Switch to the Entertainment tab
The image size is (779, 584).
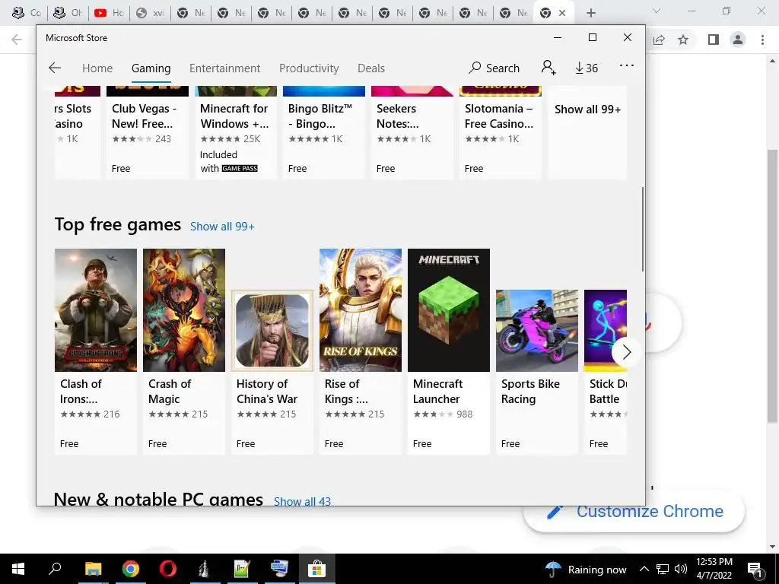224,68
